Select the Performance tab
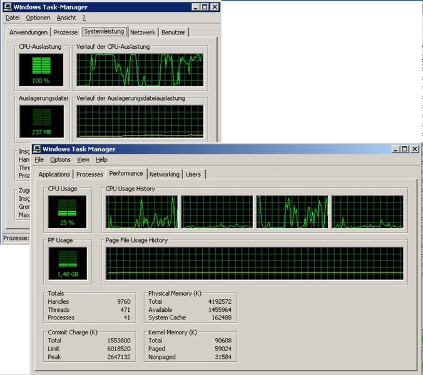Viewport: 423px width, 375px height. [x=126, y=173]
